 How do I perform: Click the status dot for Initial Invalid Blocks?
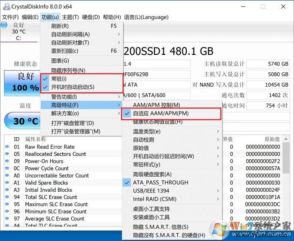(7, 190)
